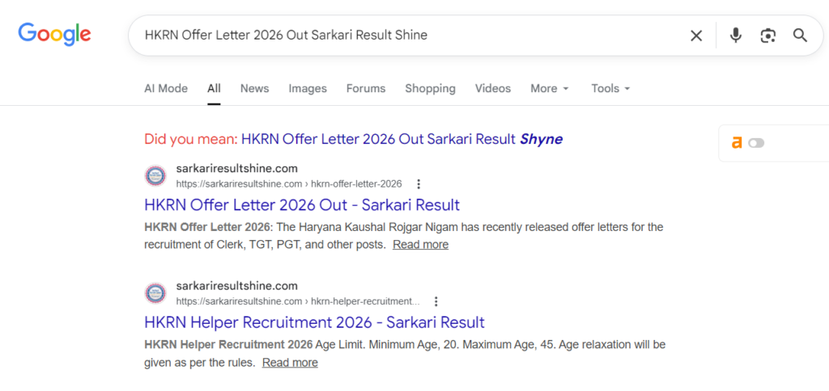Viewport: 829px width, 391px height.
Task: Start voice search with microphone icon
Action: 735,36
